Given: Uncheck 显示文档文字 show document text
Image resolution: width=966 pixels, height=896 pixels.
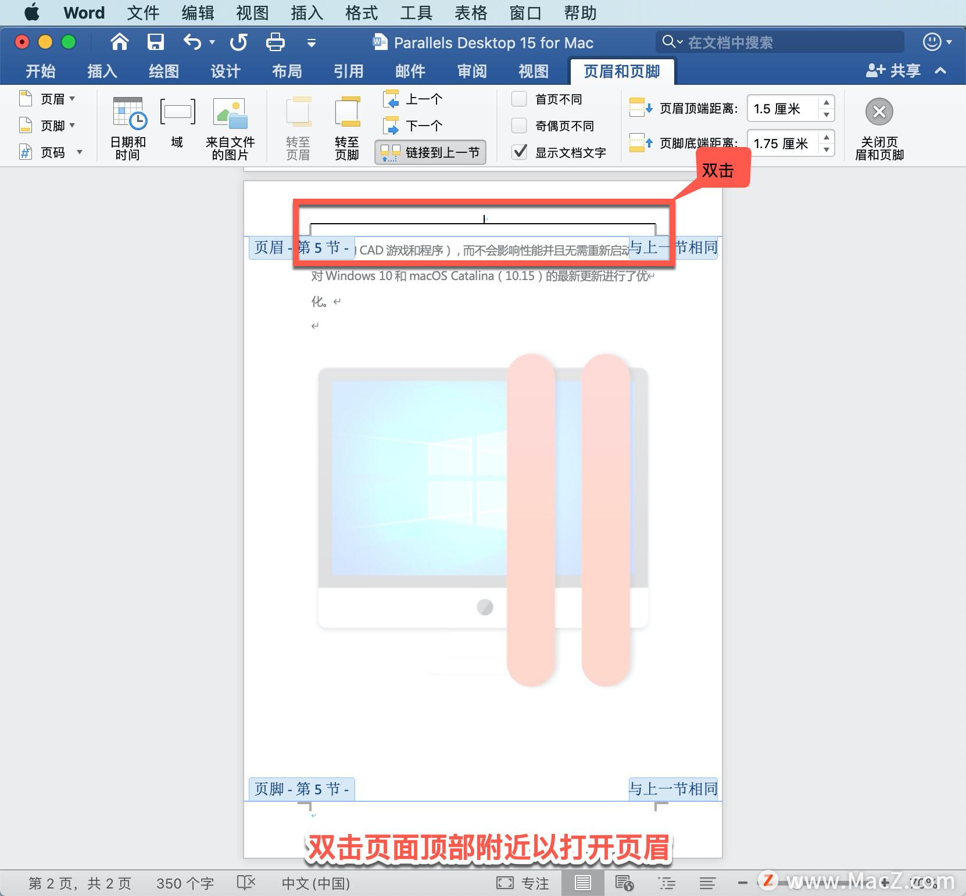Looking at the screenshot, I should point(518,152).
